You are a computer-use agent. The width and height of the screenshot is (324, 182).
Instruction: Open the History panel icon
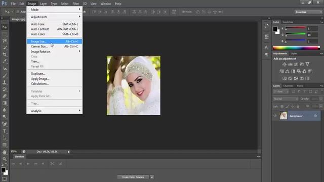pos(267,26)
